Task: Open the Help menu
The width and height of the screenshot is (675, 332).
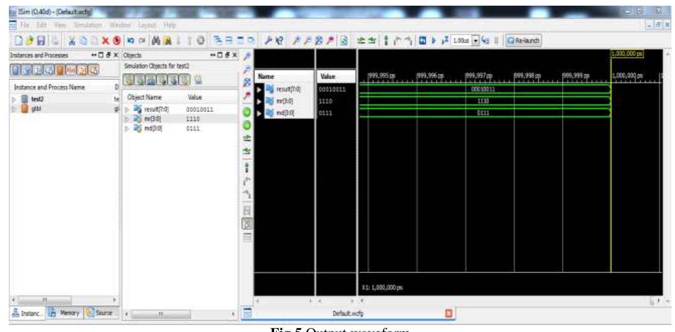Action: coord(169,25)
